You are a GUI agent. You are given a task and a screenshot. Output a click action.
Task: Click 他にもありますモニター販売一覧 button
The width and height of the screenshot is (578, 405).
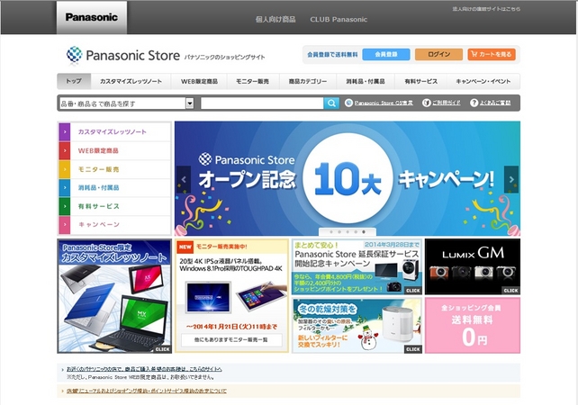pyautogui.click(x=231, y=340)
